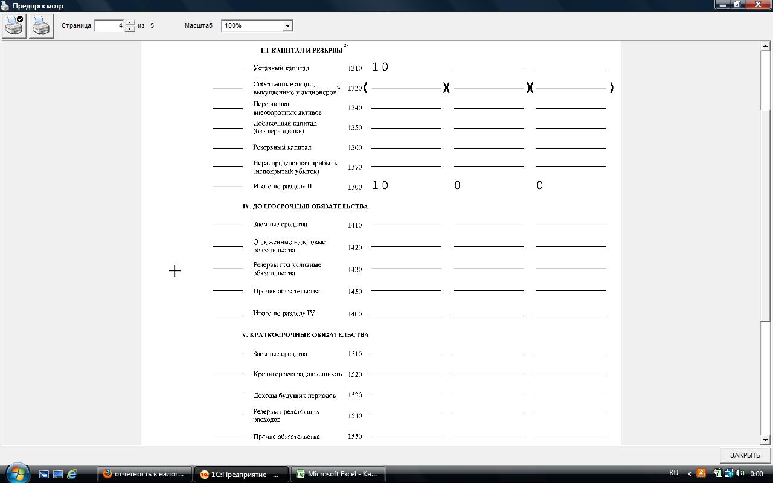This screenshot has width=773, height=483.
Task: Open the Windows Start menu orb
Action: pyautogui.click(x=16, y=474)
